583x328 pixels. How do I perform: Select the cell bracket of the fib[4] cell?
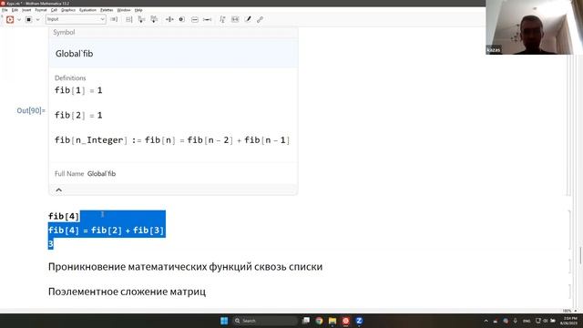click(569, 230)
